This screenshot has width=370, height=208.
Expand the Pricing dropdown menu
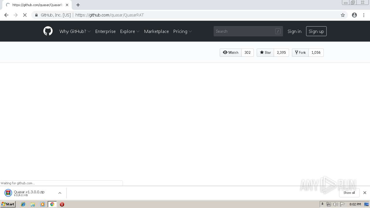pos(182,31)
